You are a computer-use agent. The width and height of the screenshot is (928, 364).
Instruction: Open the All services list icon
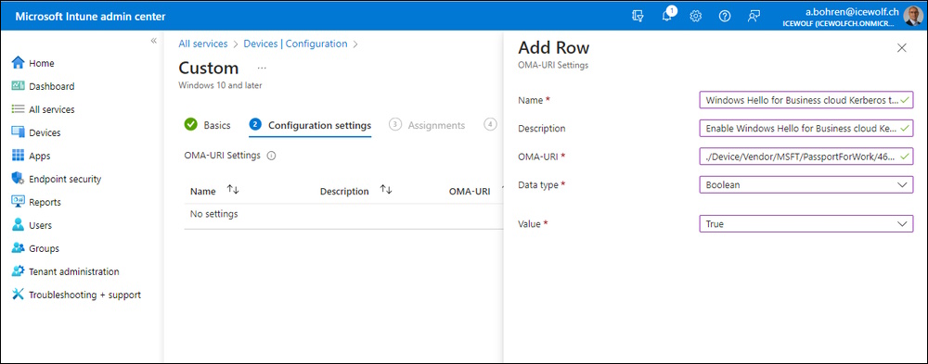coord(18,109)
